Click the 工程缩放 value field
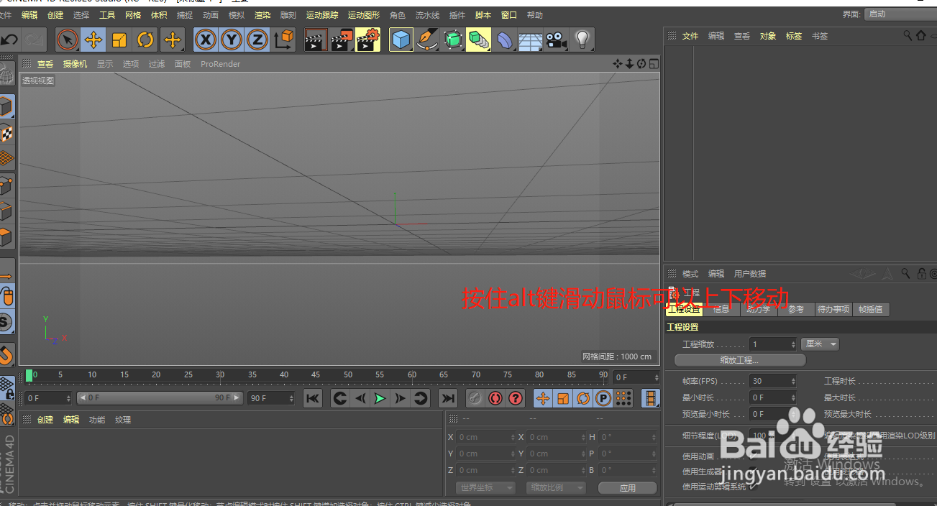The height and width of the screenshot is (506, 937). click(773, 344)
